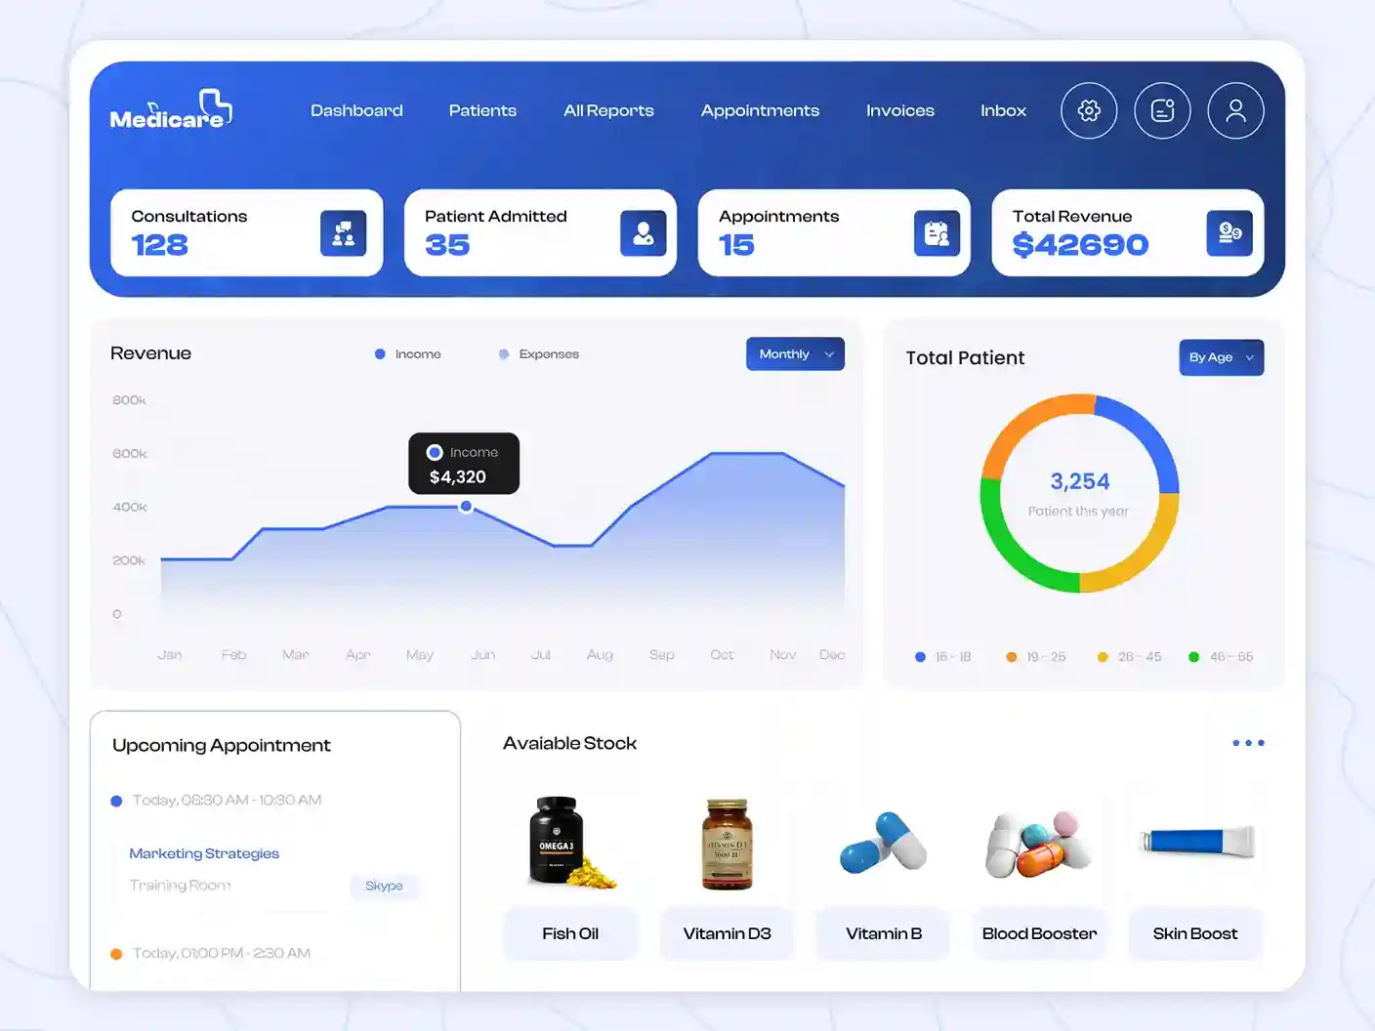Open the chat messages icon in header

click(1162, 110)
